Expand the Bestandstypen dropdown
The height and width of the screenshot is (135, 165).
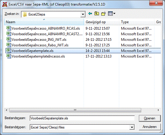(132, 127)
